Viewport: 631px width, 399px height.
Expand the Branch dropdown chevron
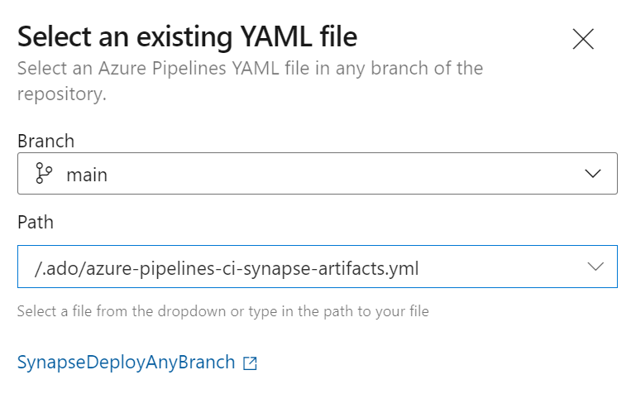(x=594, y=174)
